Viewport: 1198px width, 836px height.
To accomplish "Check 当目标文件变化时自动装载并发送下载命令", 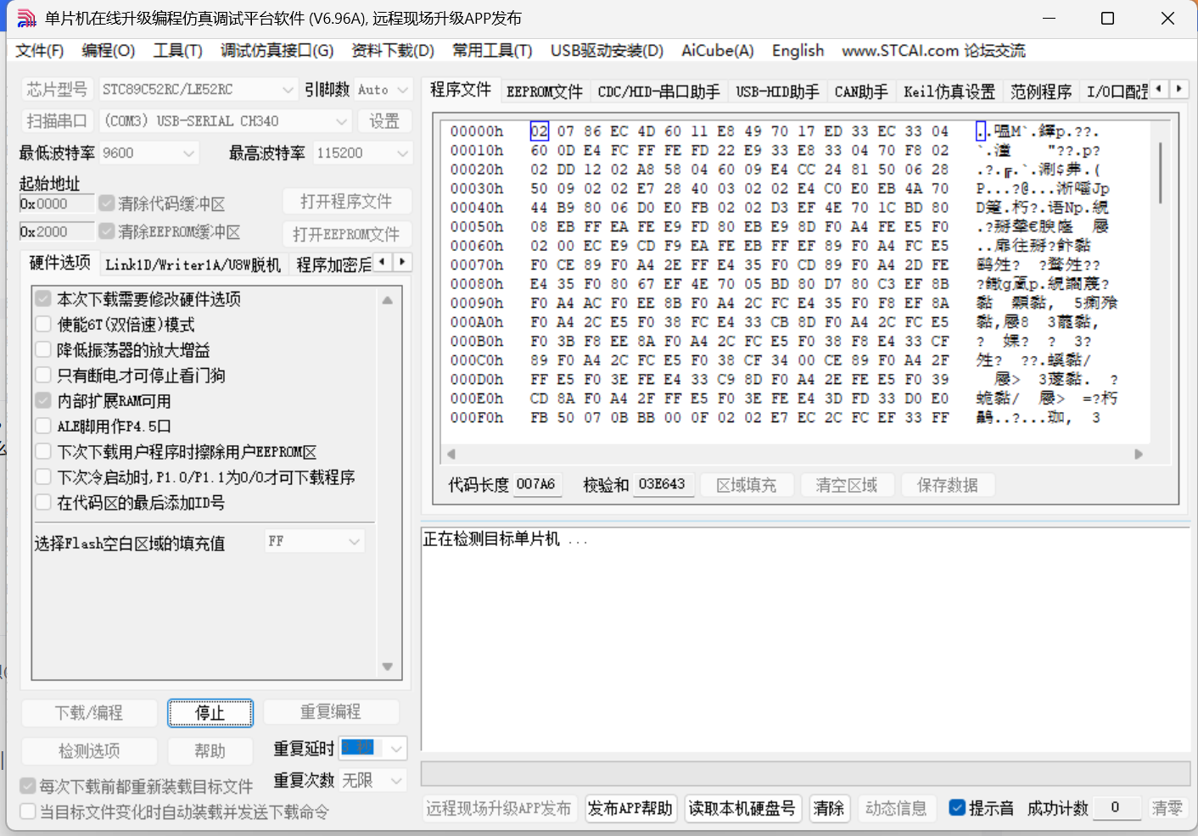I will pos(28,811).
